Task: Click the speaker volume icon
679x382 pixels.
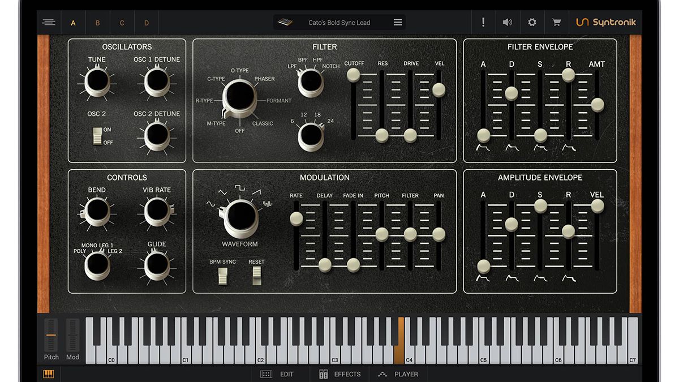Action: [507, 22]
